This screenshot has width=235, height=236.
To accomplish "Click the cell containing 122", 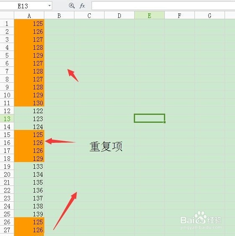I will click(29, 111).
